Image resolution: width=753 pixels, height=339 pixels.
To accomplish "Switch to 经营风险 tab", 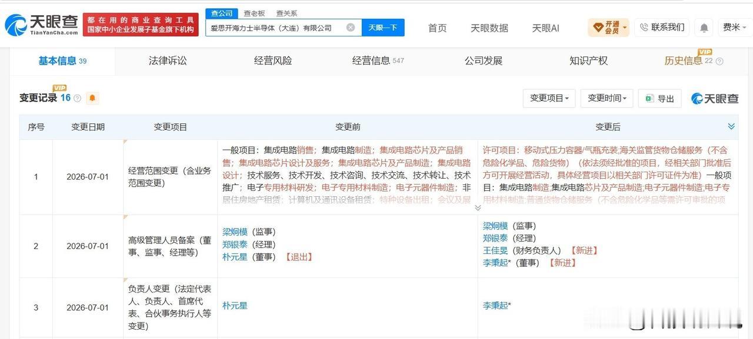I will pos(273,61).
